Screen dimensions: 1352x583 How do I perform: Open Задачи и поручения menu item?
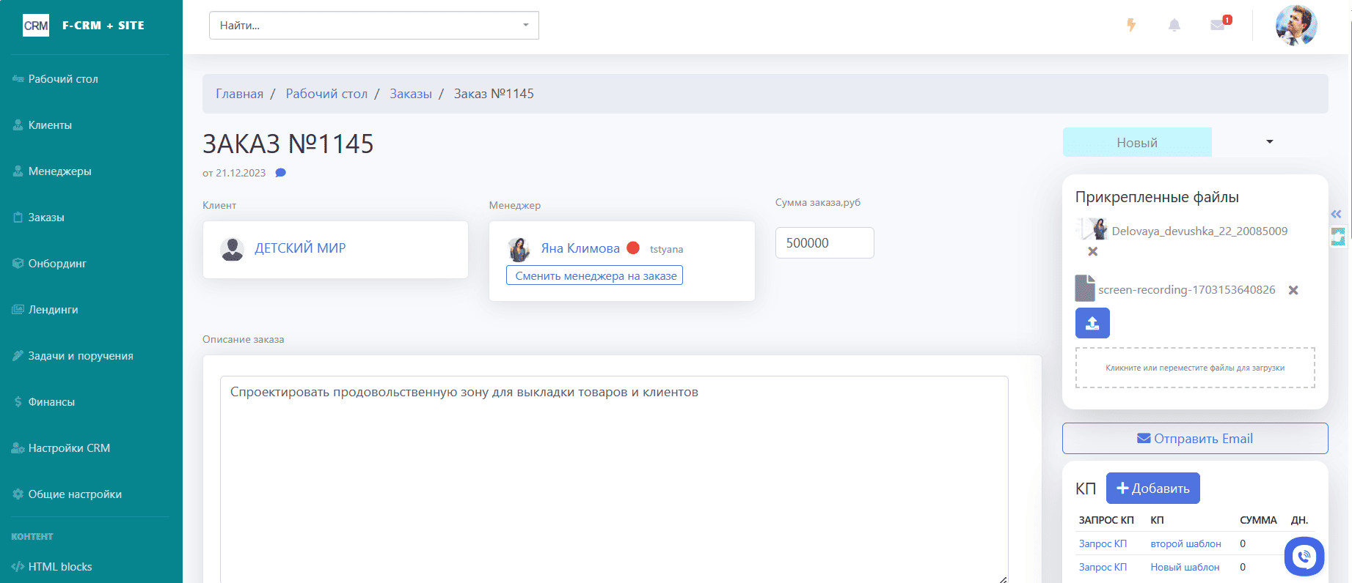81,356
